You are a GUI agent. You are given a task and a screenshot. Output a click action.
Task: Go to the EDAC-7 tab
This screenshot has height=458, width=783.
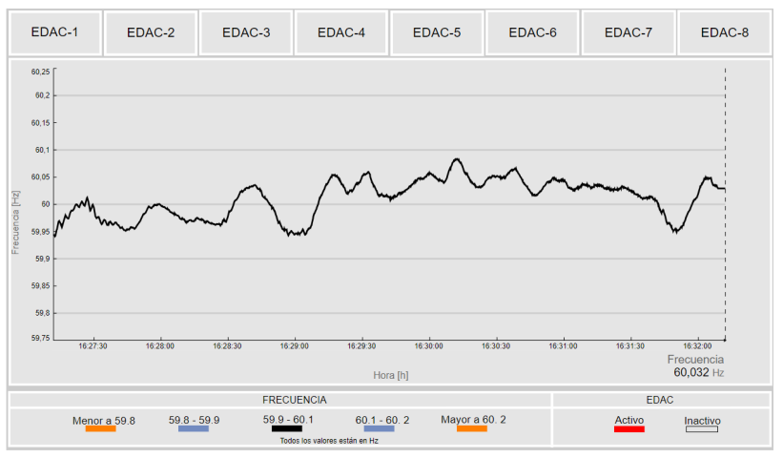[628, 32]
